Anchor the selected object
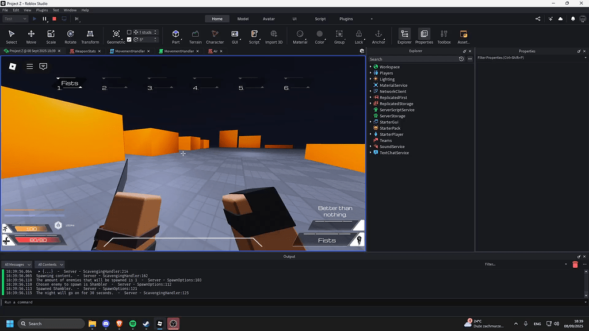589x331 pixels. (x=378, y=36)
